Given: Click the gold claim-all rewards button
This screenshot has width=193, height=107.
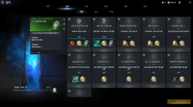Looking at the screenshot, I should tap(179, 102).
